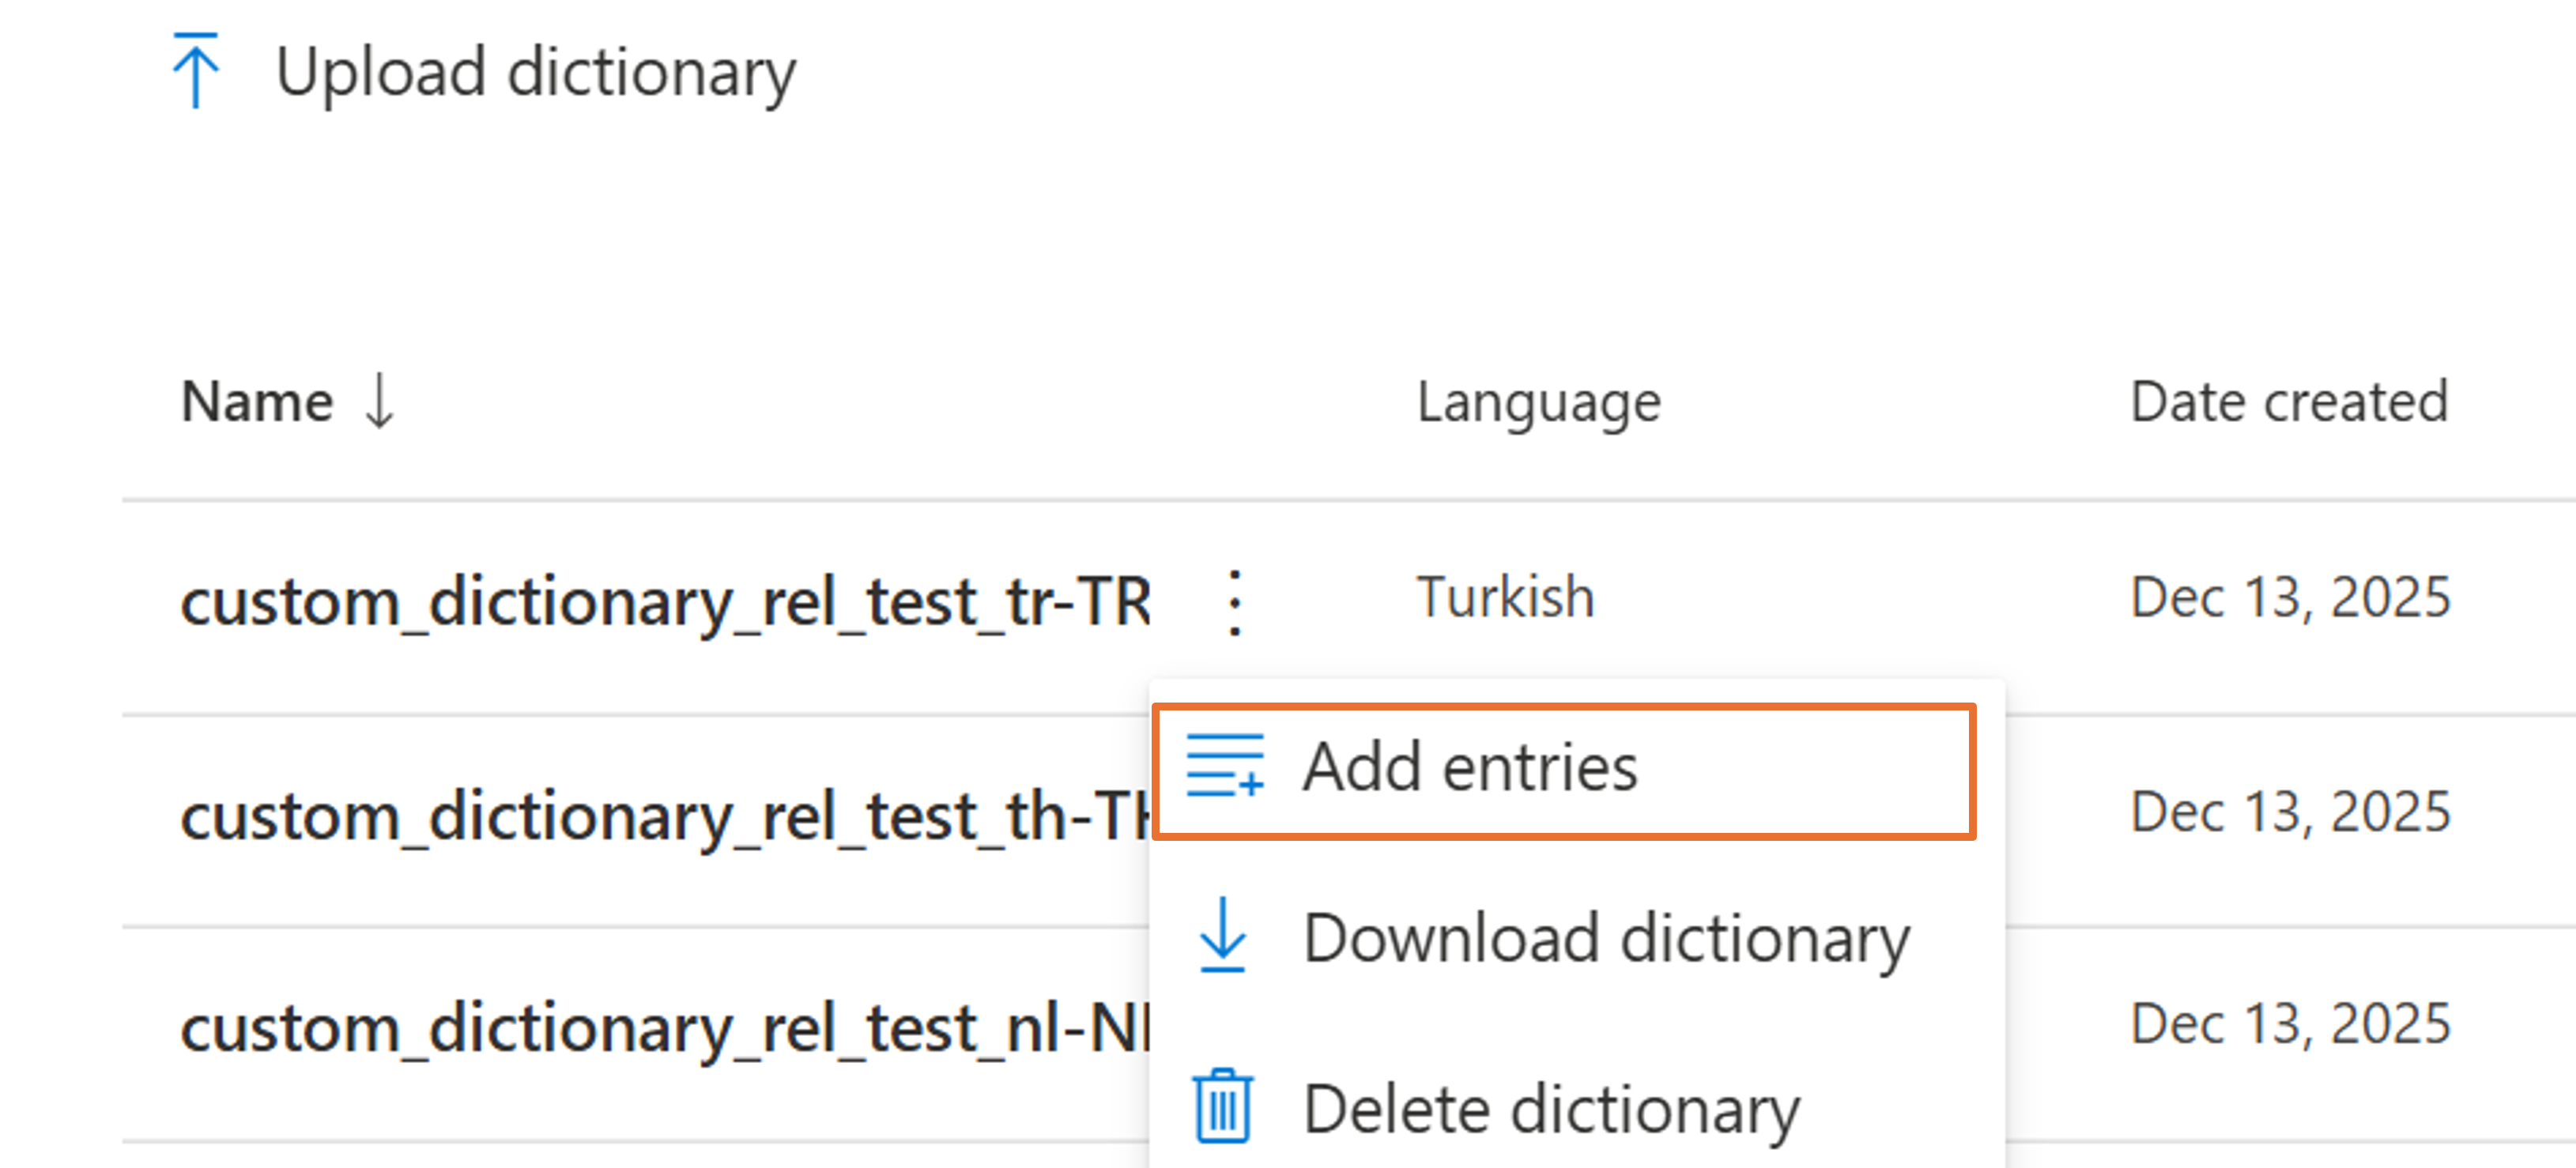Screen dimensions: 2576x1168
Task: Click the date created in th-TH row
Action: 2290,812
